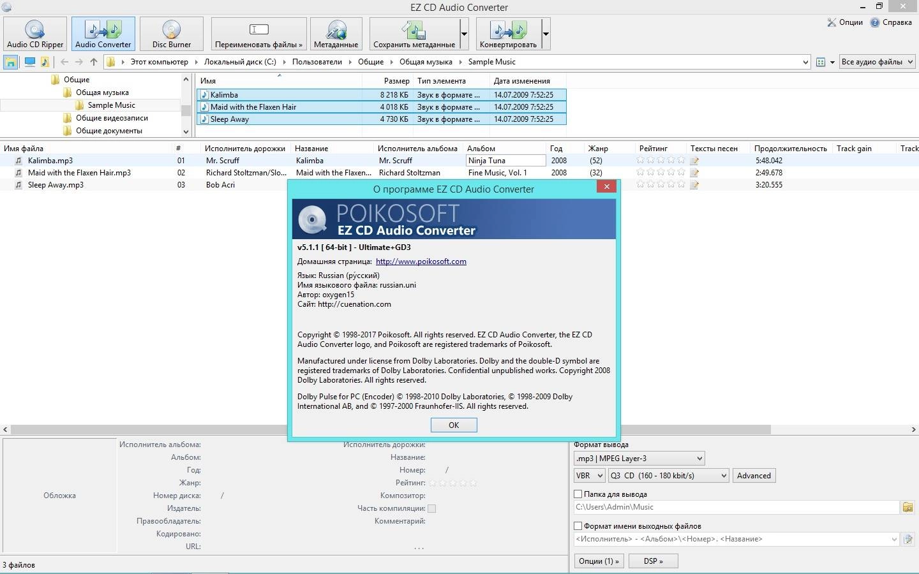Close the О программе dialog

[x=607, y=186]
